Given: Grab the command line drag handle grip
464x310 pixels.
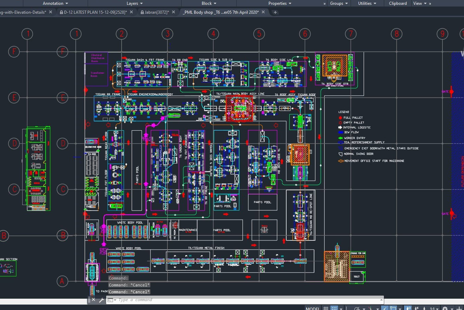Looking at the screenshot, I should point(89,300).
